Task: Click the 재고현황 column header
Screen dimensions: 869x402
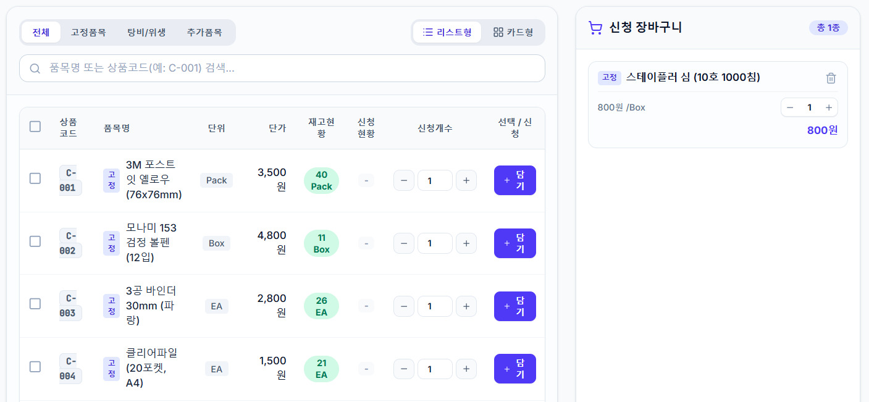Action: pyautogui.click(x=321, y=128)
